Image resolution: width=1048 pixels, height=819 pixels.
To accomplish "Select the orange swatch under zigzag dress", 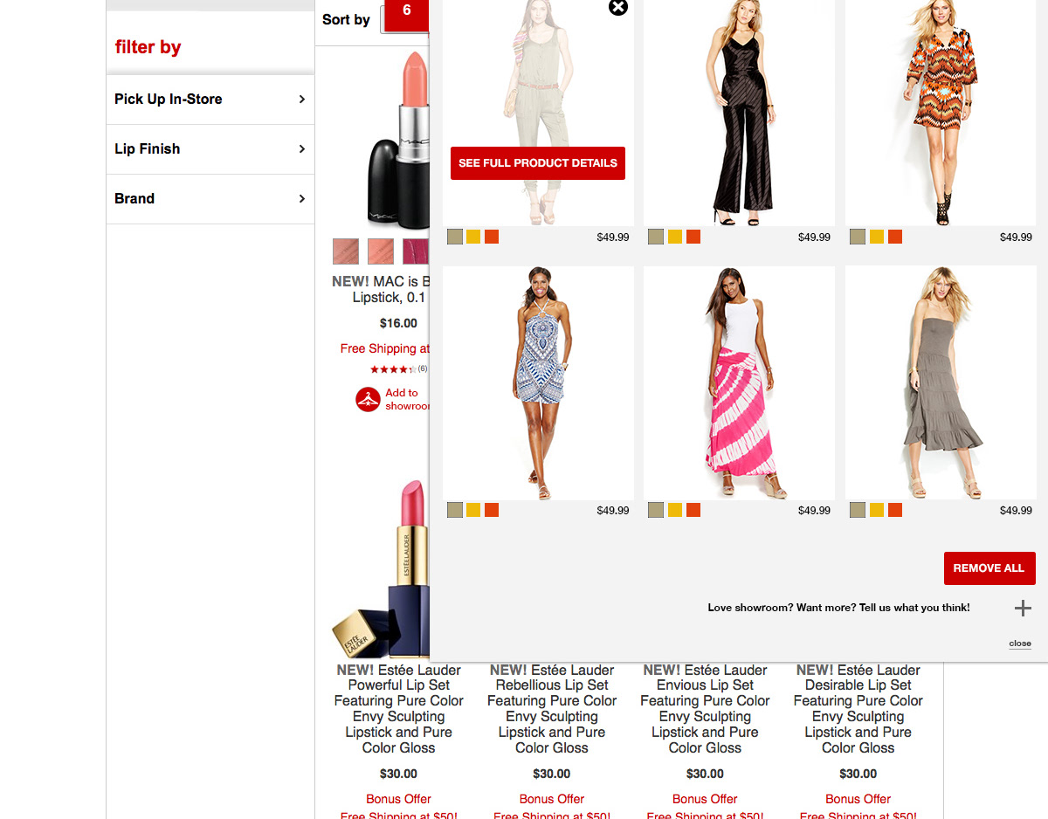I will click(895, 237).
